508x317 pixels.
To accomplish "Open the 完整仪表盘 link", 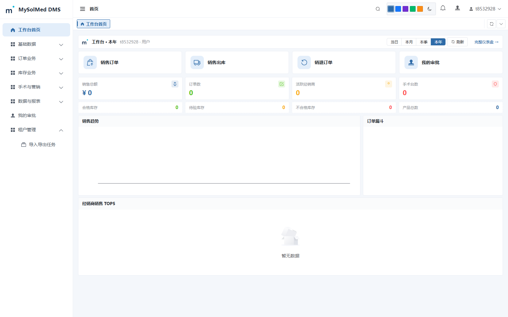I will (486, 42).
